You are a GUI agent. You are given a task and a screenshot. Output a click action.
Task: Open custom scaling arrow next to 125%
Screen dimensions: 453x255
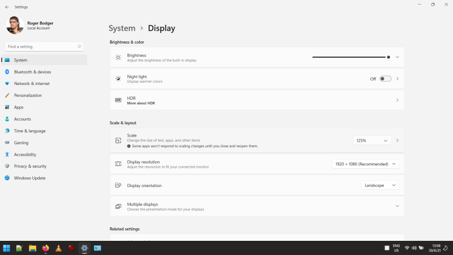[398, 141]
